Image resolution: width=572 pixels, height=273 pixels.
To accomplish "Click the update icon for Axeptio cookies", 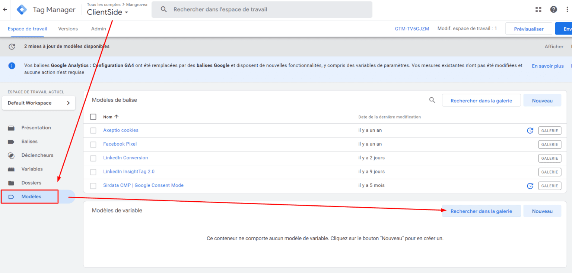I will tap(530, 131).
